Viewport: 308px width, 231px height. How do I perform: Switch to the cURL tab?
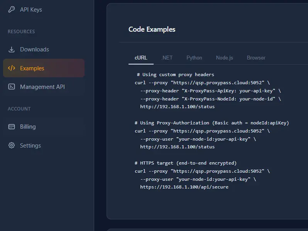tap(141, 58)
